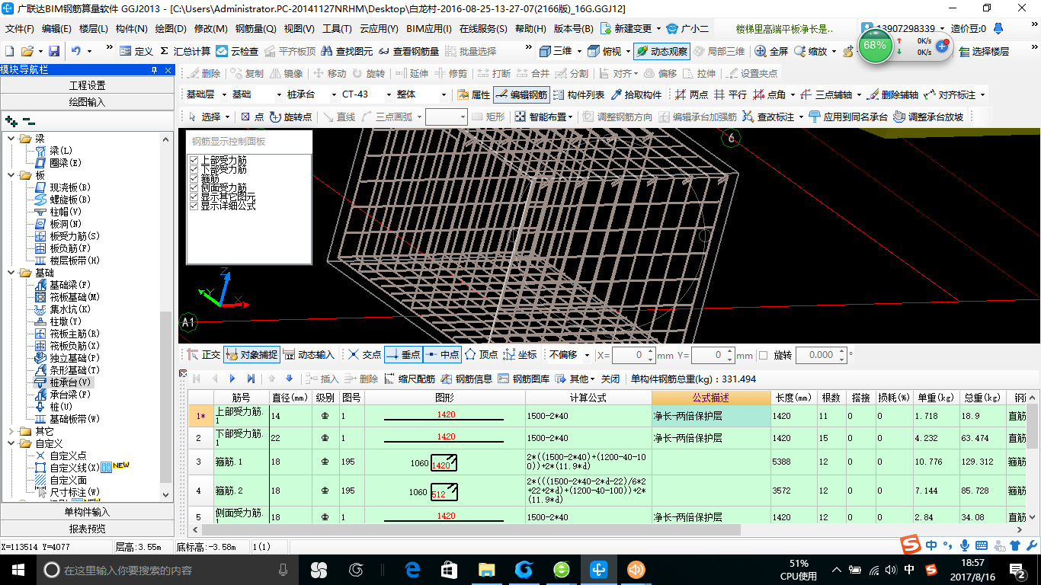Toggle 正交 orthogonal mode
The height and width of the screenshot is (585, 1041).
[204, 355]
